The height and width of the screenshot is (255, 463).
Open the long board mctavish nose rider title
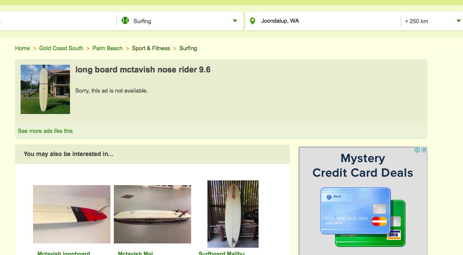tap(143, 70)
